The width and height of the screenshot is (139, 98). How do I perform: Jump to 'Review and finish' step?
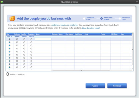124,18
